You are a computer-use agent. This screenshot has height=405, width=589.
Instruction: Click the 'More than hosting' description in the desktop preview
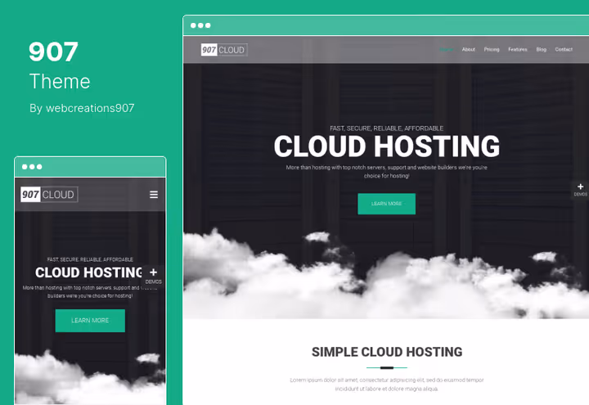[x=386, y=171]
